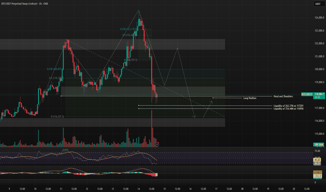This screenshot has width=326, height=192.
Task: Click the RSI value tag 29.37
Action: 317,164
